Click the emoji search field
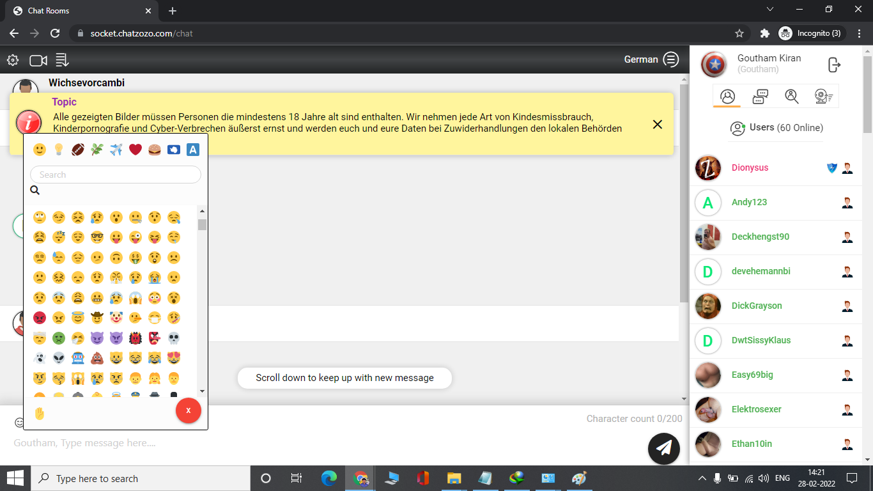Image resolution: width=873 pixels, height=491 pixels. coord(116,175)
